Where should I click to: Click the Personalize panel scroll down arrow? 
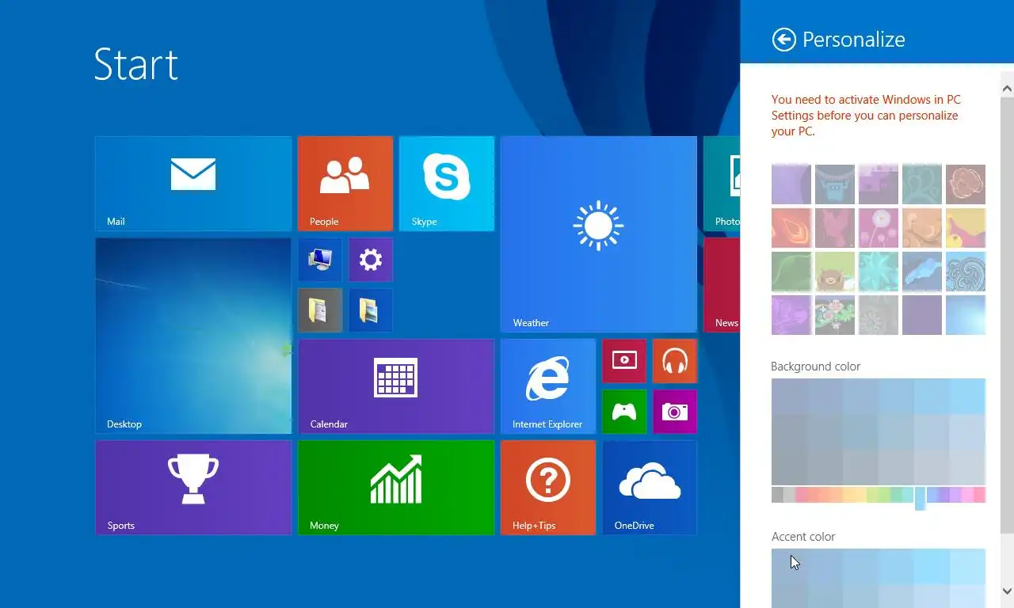pos(1007,591)
